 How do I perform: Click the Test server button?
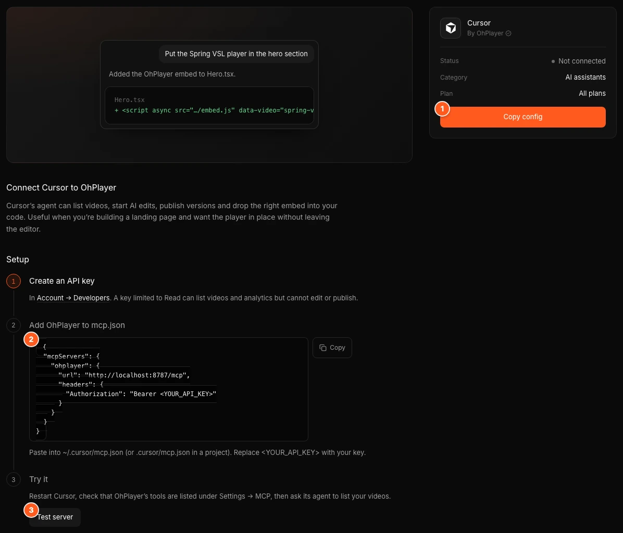tap(55, 517)
